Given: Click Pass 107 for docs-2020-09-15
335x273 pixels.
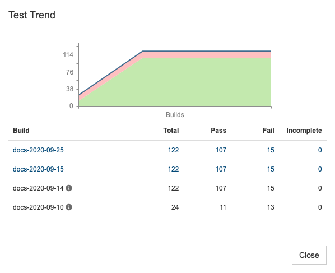Looking at the screenshot, I should click(221, 169).
